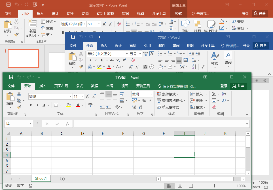Click Excel 共享 share button
This screenshot has height=190, width=273.
pyautogui.click(x=238, y=86)
